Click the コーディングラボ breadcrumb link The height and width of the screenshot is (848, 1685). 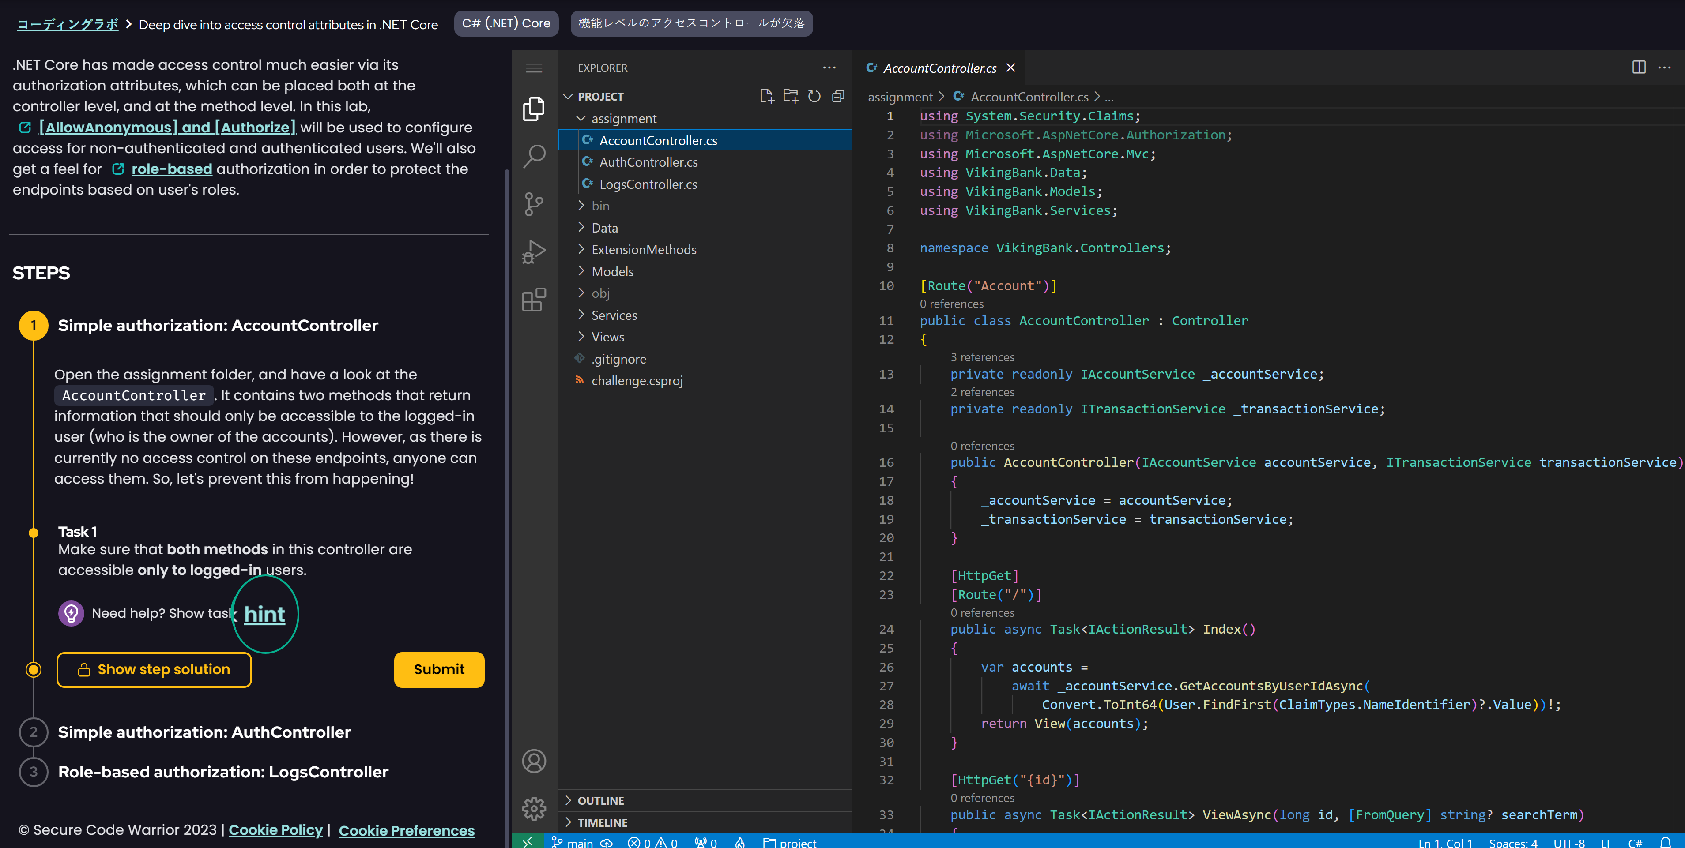pyautogui.click(x=68, y=25)
